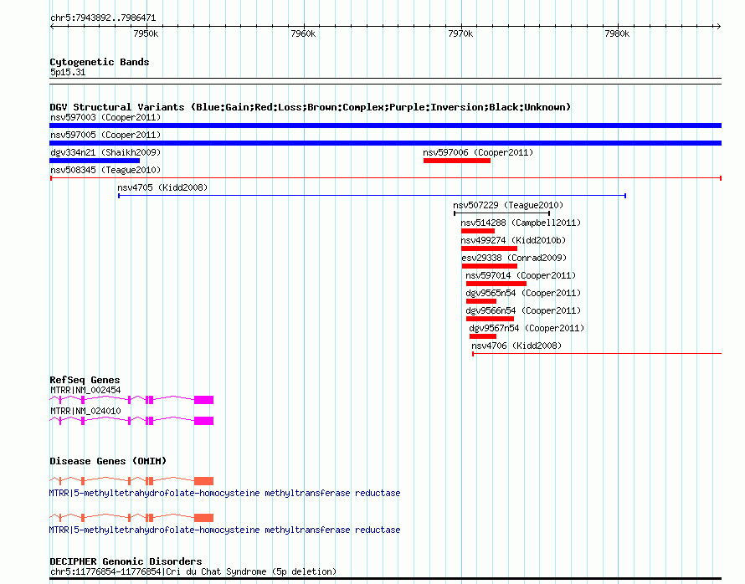Select the dgv9567n54 (Cooper2011) variant
745x584 pixels.
(482, 336)
